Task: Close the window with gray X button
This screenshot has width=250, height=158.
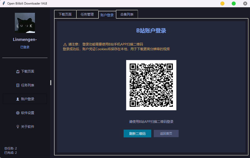Action: click(245, 3)
